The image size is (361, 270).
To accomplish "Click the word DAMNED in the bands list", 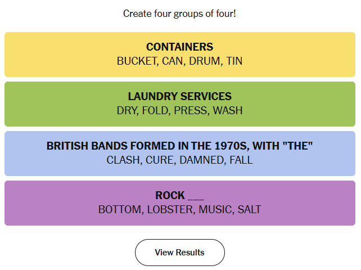I will tap(202, 160).
